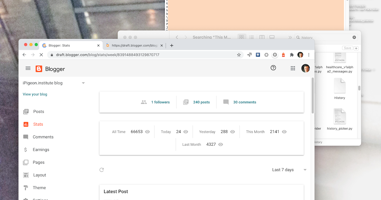This screenshot has width=381, height=200.
Task: Click the Posts sidebar icon
Action: coord(26,111)
